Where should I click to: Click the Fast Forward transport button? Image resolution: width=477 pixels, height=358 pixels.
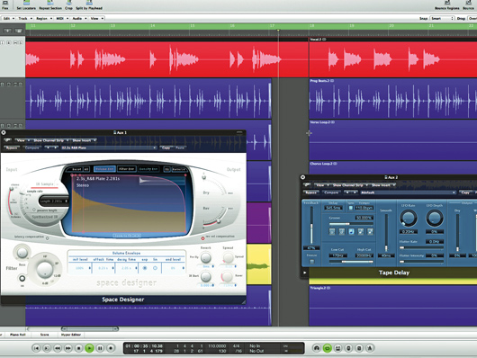67,348
